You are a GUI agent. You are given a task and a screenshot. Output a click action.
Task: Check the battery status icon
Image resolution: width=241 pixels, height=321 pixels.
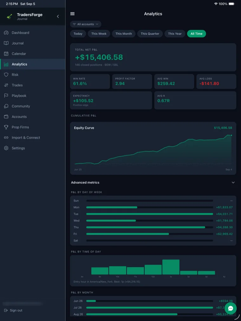point(231,4)
